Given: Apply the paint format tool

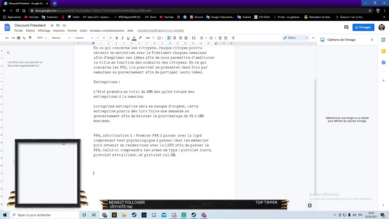Looking at the screenshot, I should (x=30, y=38).
